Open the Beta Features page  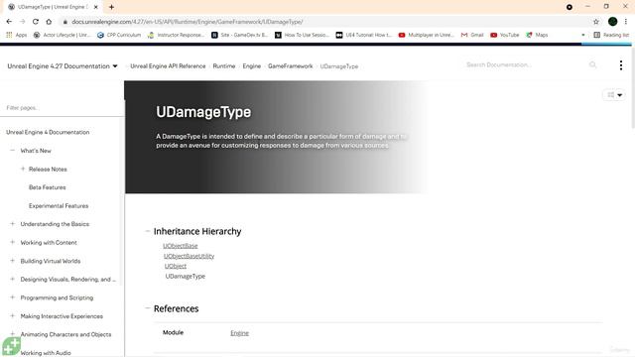tap(47, 187)
